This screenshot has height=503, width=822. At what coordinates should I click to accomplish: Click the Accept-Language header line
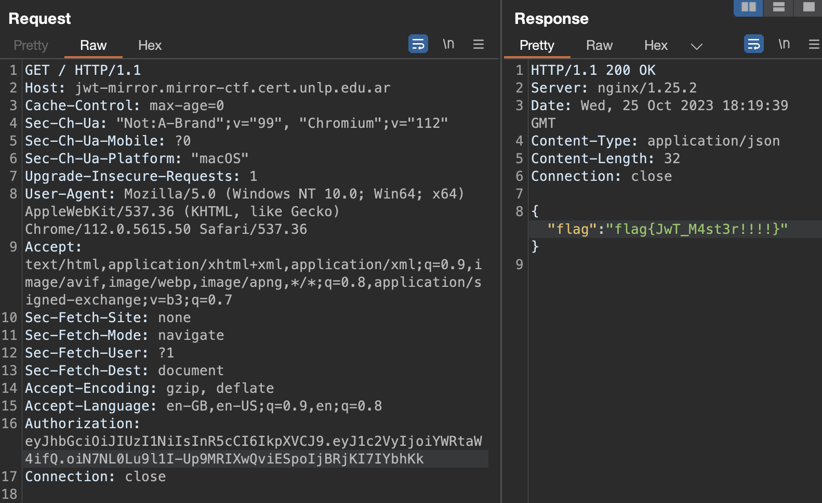coord(204,406)
